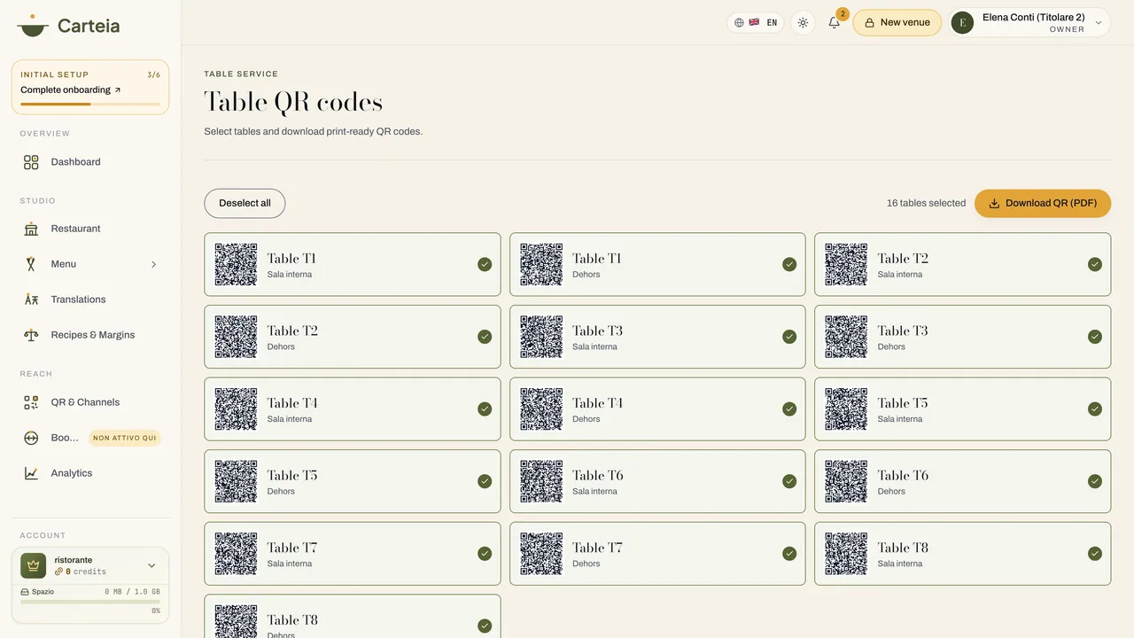
Task: Click the New venue button
Action: coord(897,23)
